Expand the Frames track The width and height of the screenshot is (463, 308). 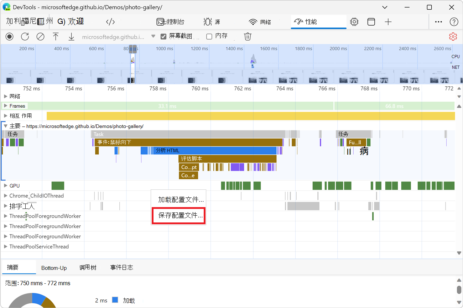pos(5,106)
